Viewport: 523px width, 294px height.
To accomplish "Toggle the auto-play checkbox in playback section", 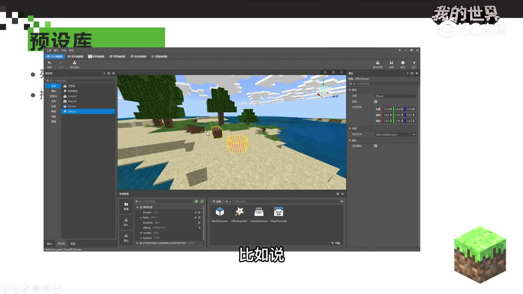I will point(375,146).
